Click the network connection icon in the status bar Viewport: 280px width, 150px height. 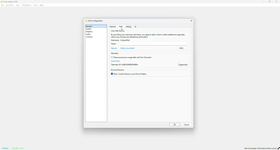click(279, 148)
